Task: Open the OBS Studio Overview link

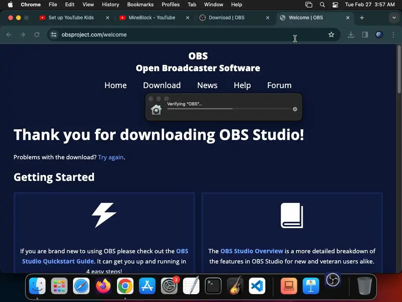Action: point(252,251)
